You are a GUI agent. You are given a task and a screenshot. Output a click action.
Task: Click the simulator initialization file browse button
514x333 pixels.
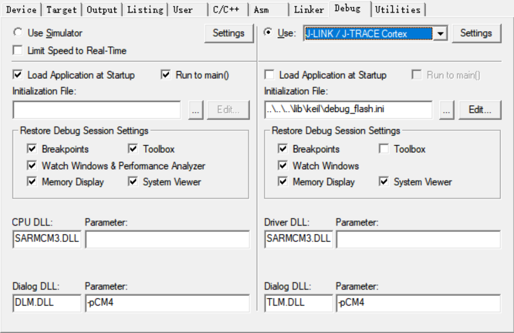tap(194, 110)
